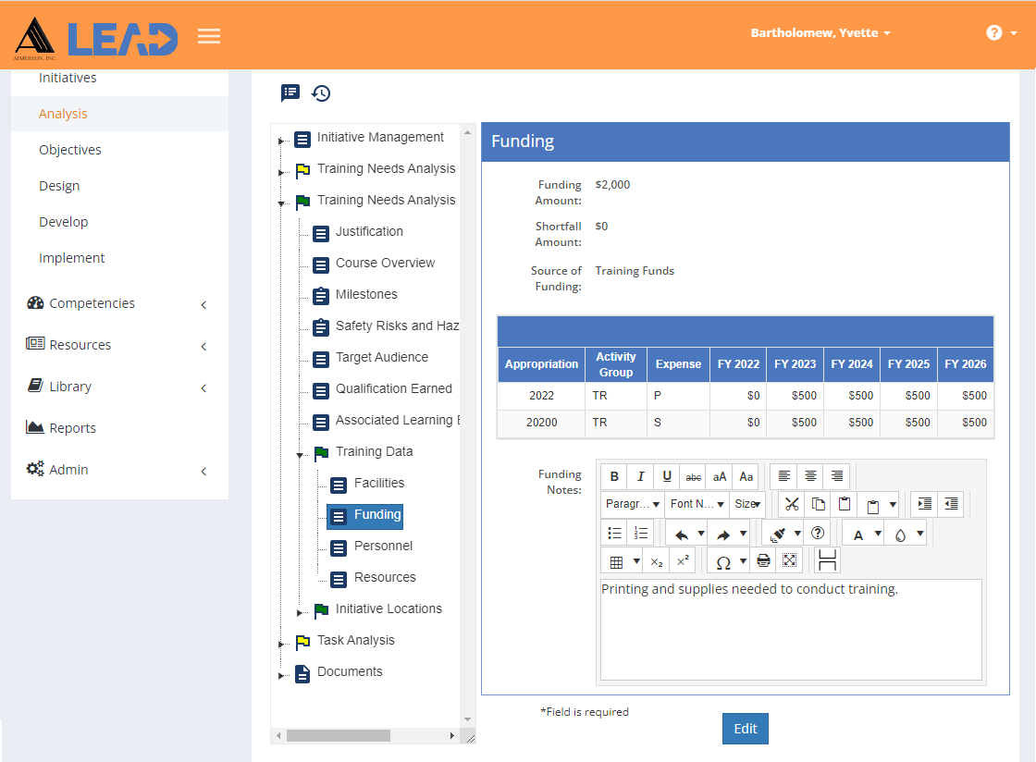Toggle Underline formatting in Funding Notes
The height and width of the screenshot is (762, 1036).
pyautogui.click(x=667, y=476)
